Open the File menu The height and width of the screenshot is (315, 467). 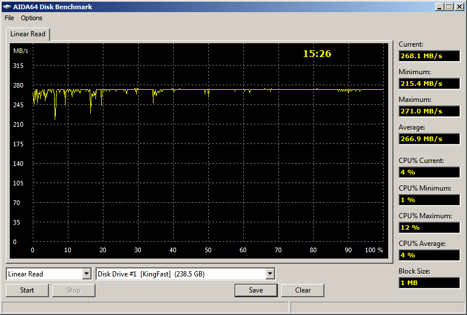pyautogui.click(x=9, y=18)
